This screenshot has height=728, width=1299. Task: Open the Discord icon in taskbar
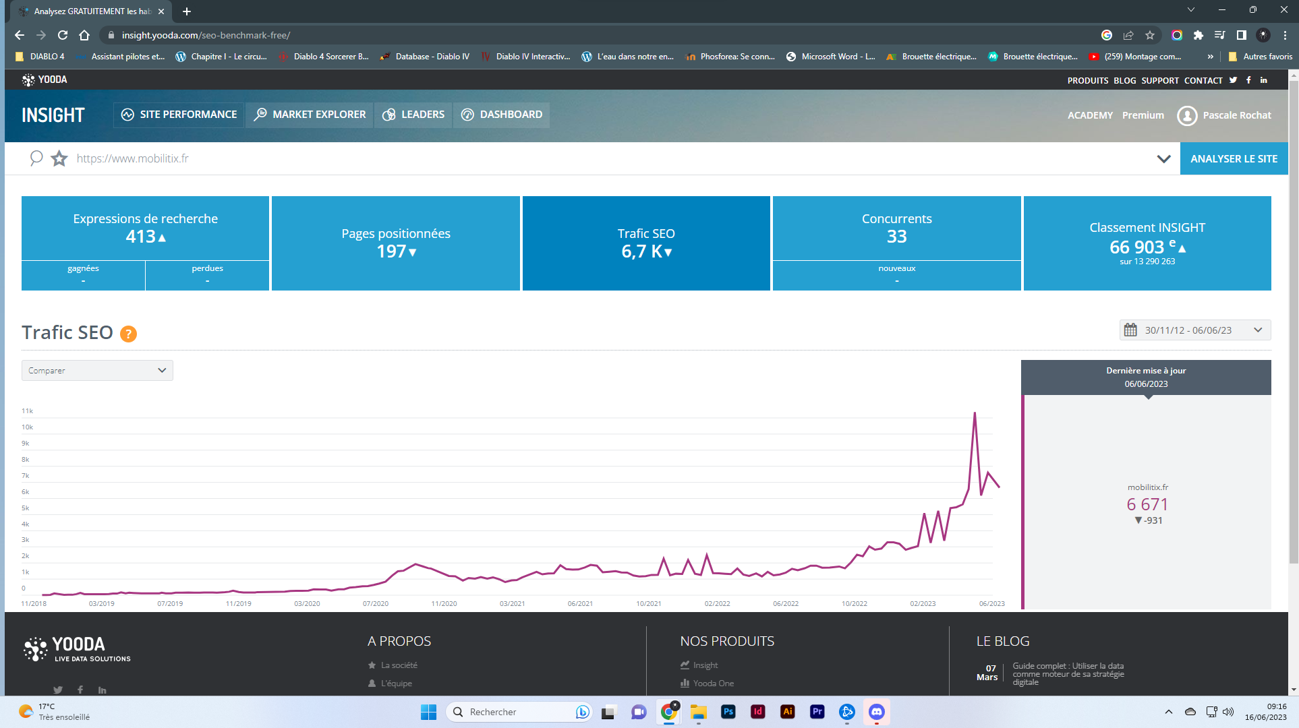point(876,712)
